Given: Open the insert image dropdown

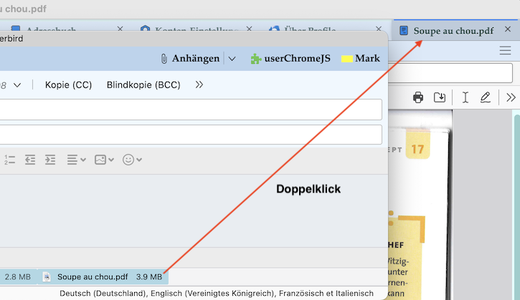Looking at the screenshot, I should [104, 160].
